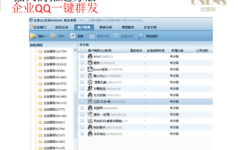Select the 客户管理 tab

(84, 27)
